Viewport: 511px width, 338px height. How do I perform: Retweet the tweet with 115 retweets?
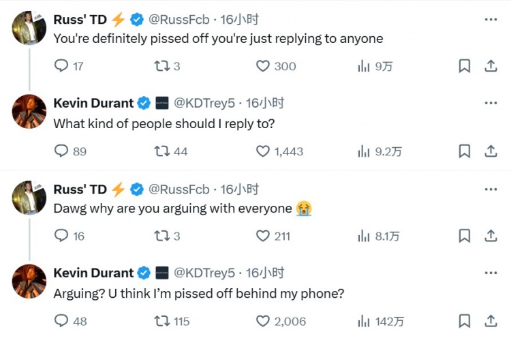pos(161,321)
